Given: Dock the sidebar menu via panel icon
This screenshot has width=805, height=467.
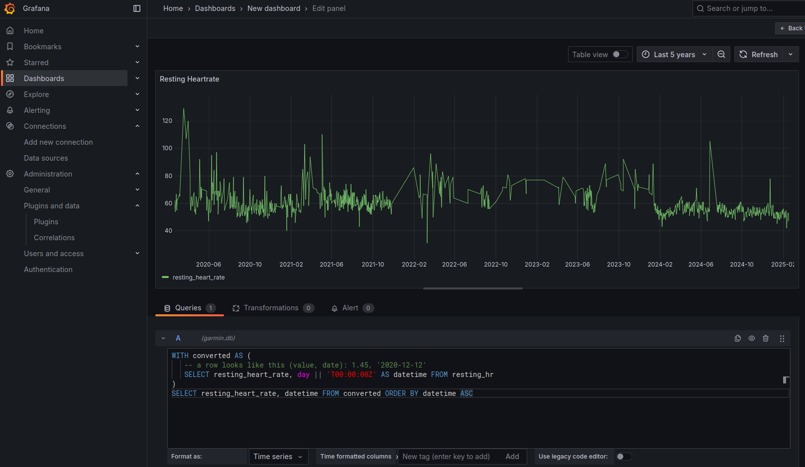Looking at the screenshot, I should [137, 8].
